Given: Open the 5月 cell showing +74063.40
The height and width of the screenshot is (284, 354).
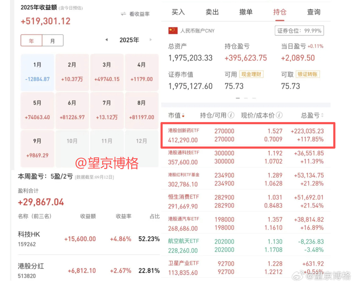Looking at the screenshot, I should click(37, 110).
